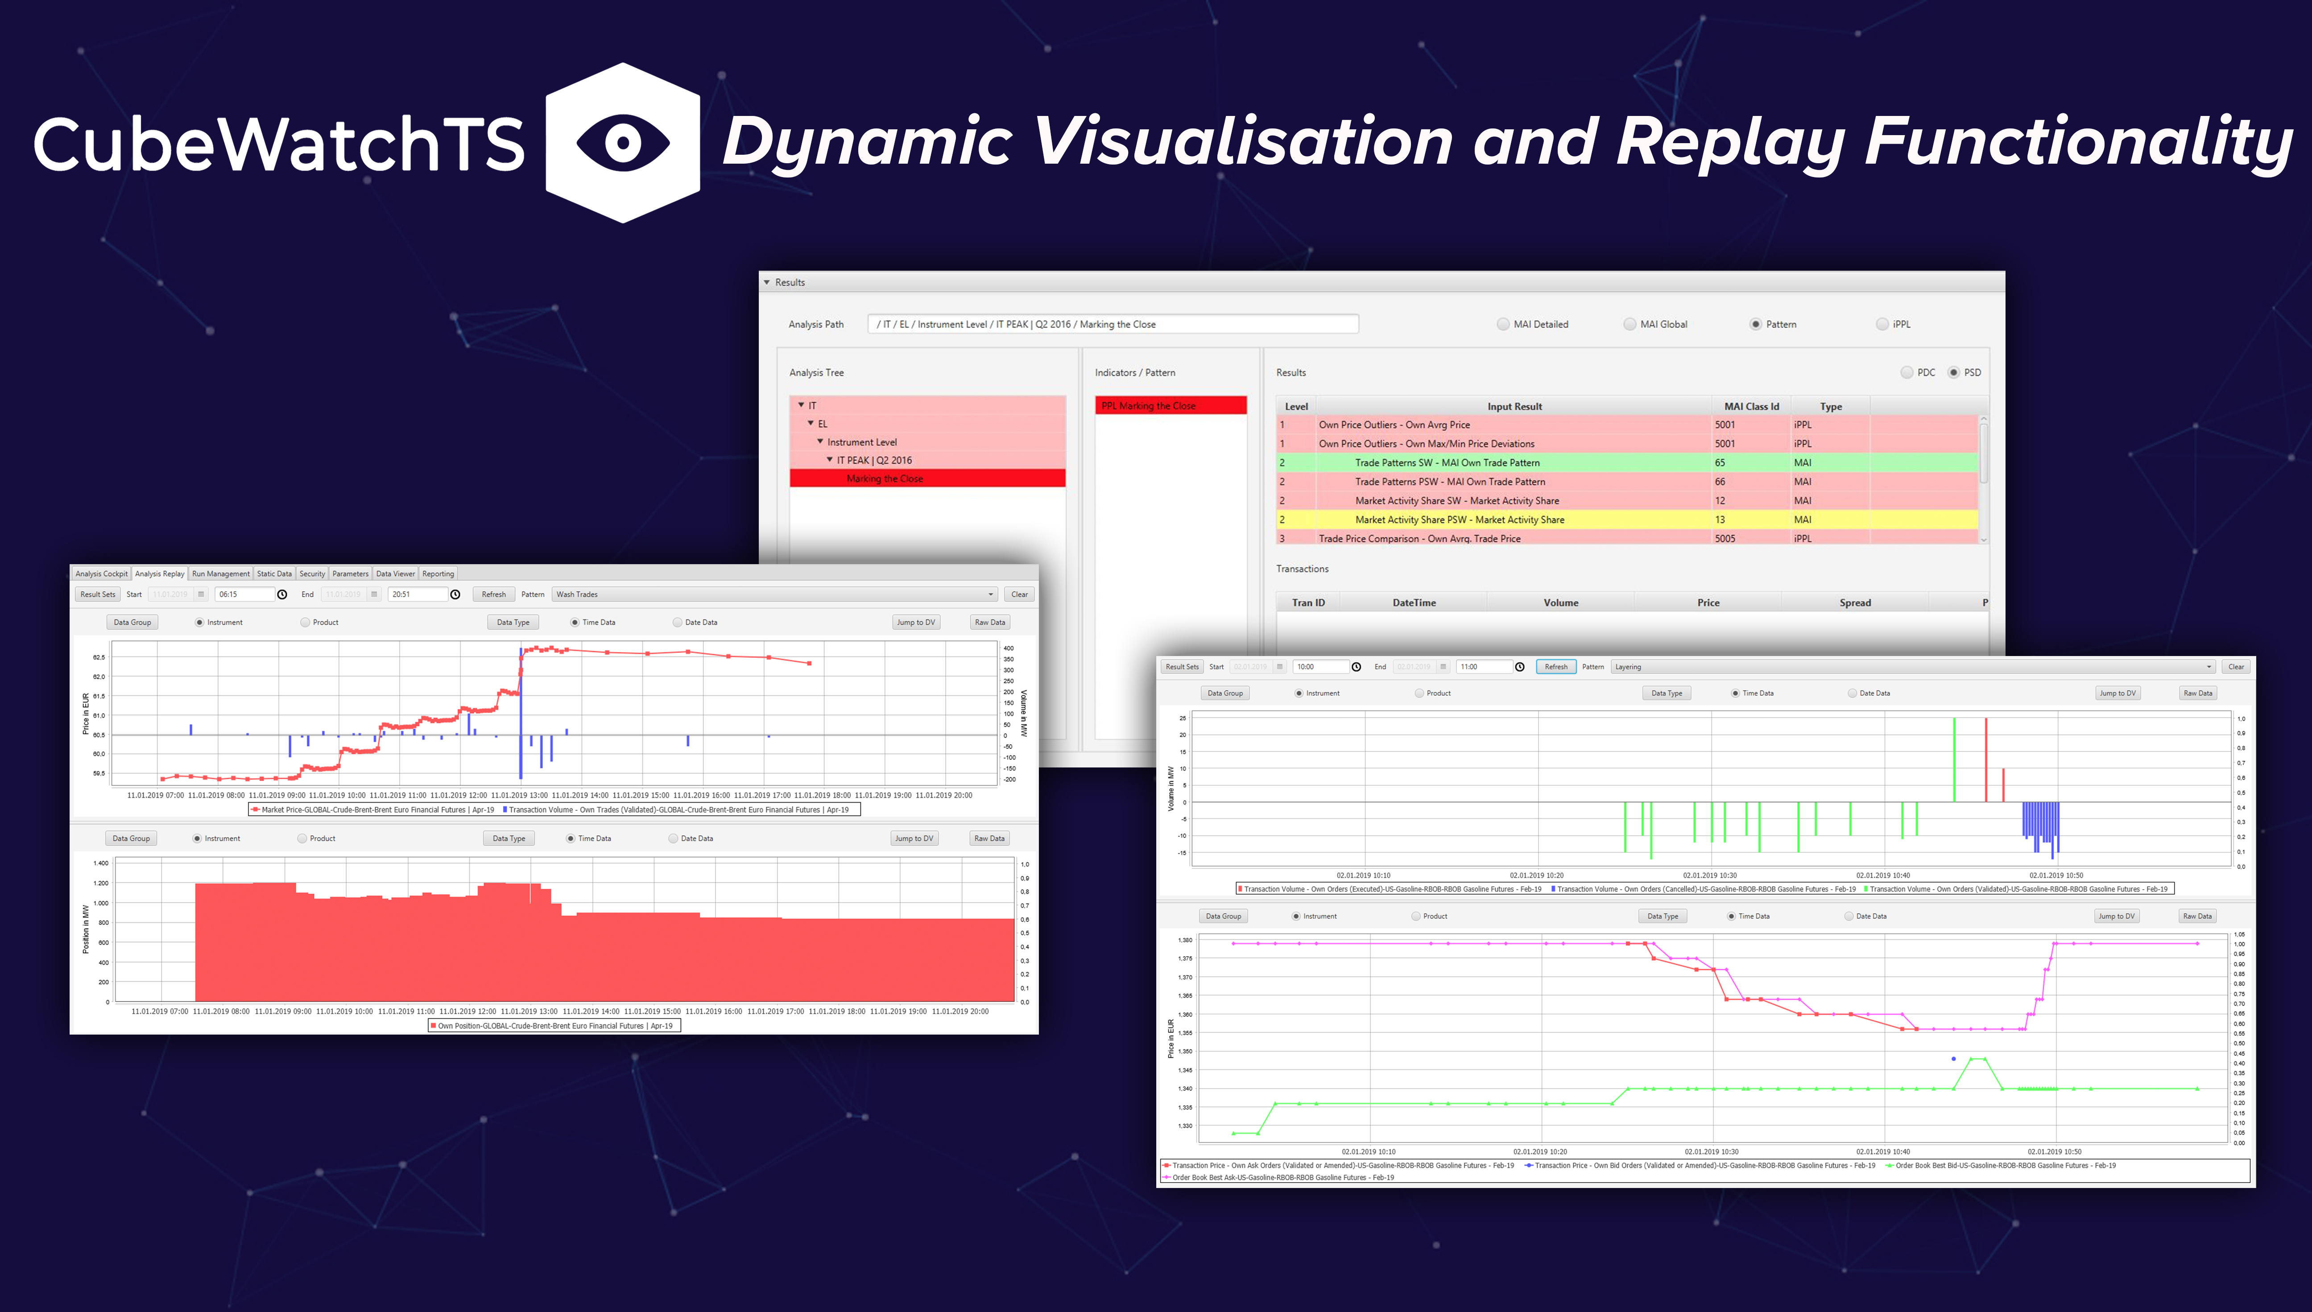Viewport: 2312px width, 1312px height.
Task: Click Result Sets button in Wash Trades window
Action: (97, 595)
